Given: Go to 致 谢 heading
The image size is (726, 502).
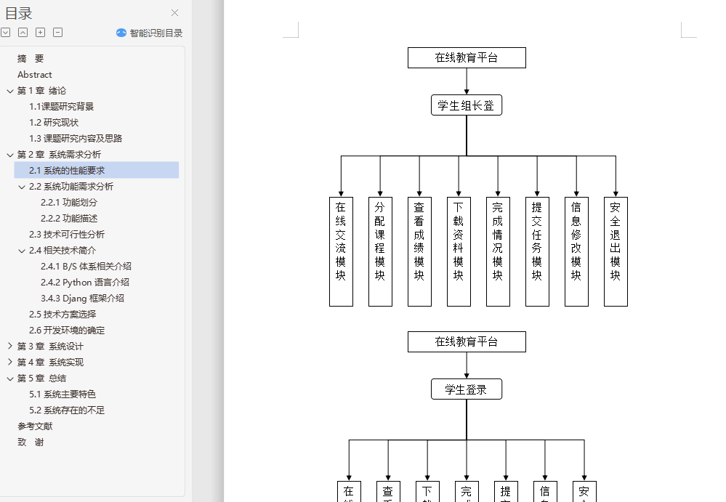Looking at the screenshot, I should 31,442.
